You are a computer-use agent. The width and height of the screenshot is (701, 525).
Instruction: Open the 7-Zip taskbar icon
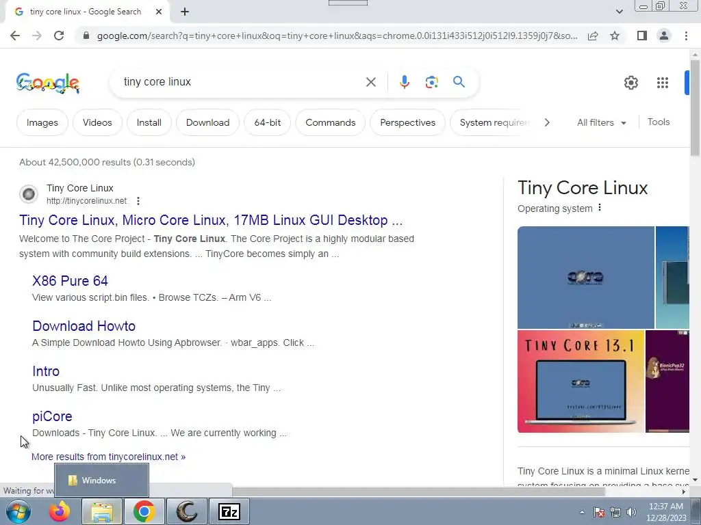(229, 511)
